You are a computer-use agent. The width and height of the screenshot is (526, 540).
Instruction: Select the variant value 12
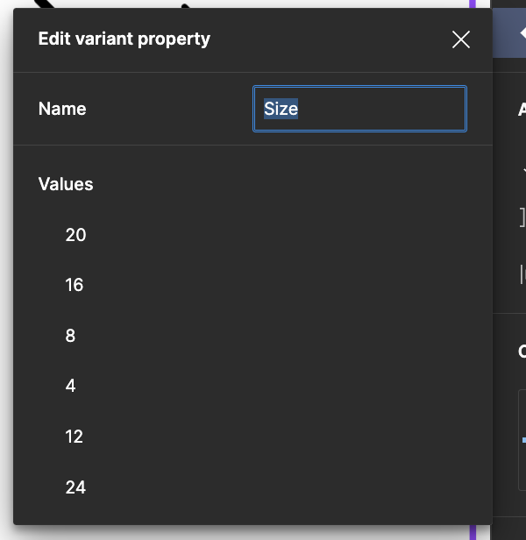[x=74, y=437]
